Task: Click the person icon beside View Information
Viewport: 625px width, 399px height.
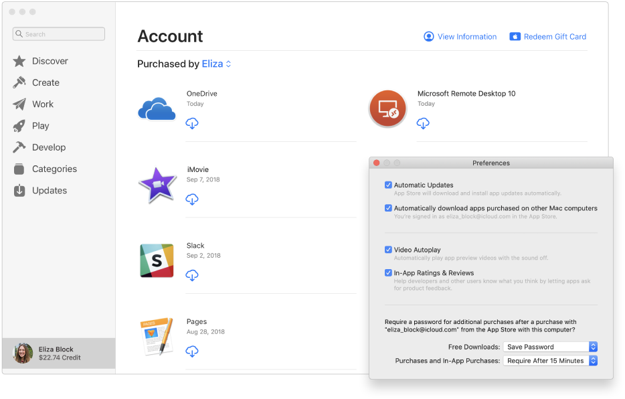Action: [x=428, y=37]
